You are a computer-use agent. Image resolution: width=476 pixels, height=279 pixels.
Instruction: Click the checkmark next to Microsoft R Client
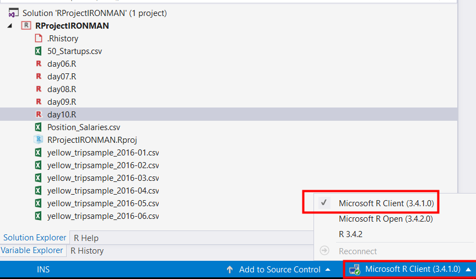point(324,203)
